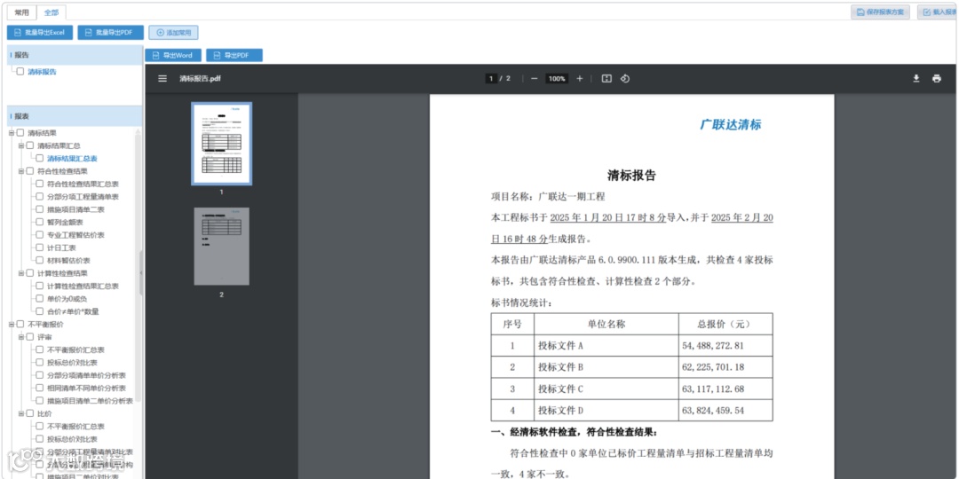The image size is (959, 479).
Task: Click the 批量导出Excel button
Action: (x=40, y=33)
